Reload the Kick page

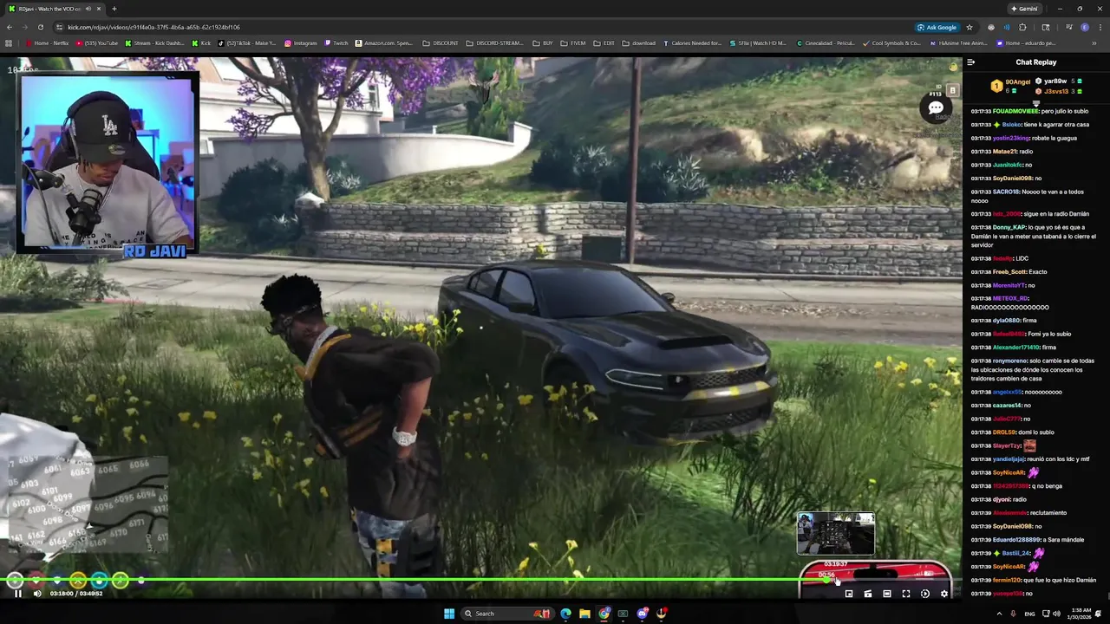[40, 27]
